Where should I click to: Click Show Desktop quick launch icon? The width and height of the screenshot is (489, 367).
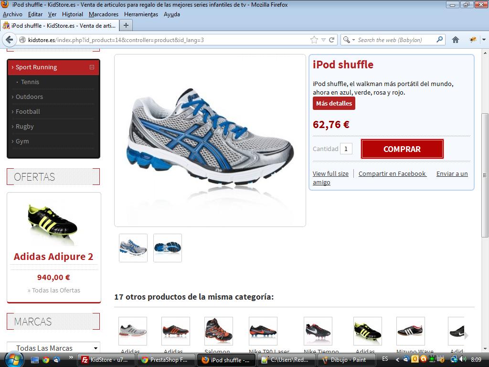(x=34, y=359)
